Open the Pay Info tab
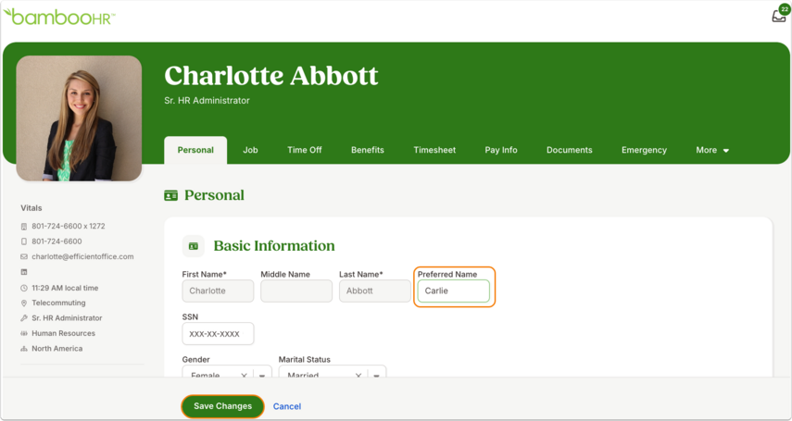Screen dimensions: 792x421 click(501, 150)
